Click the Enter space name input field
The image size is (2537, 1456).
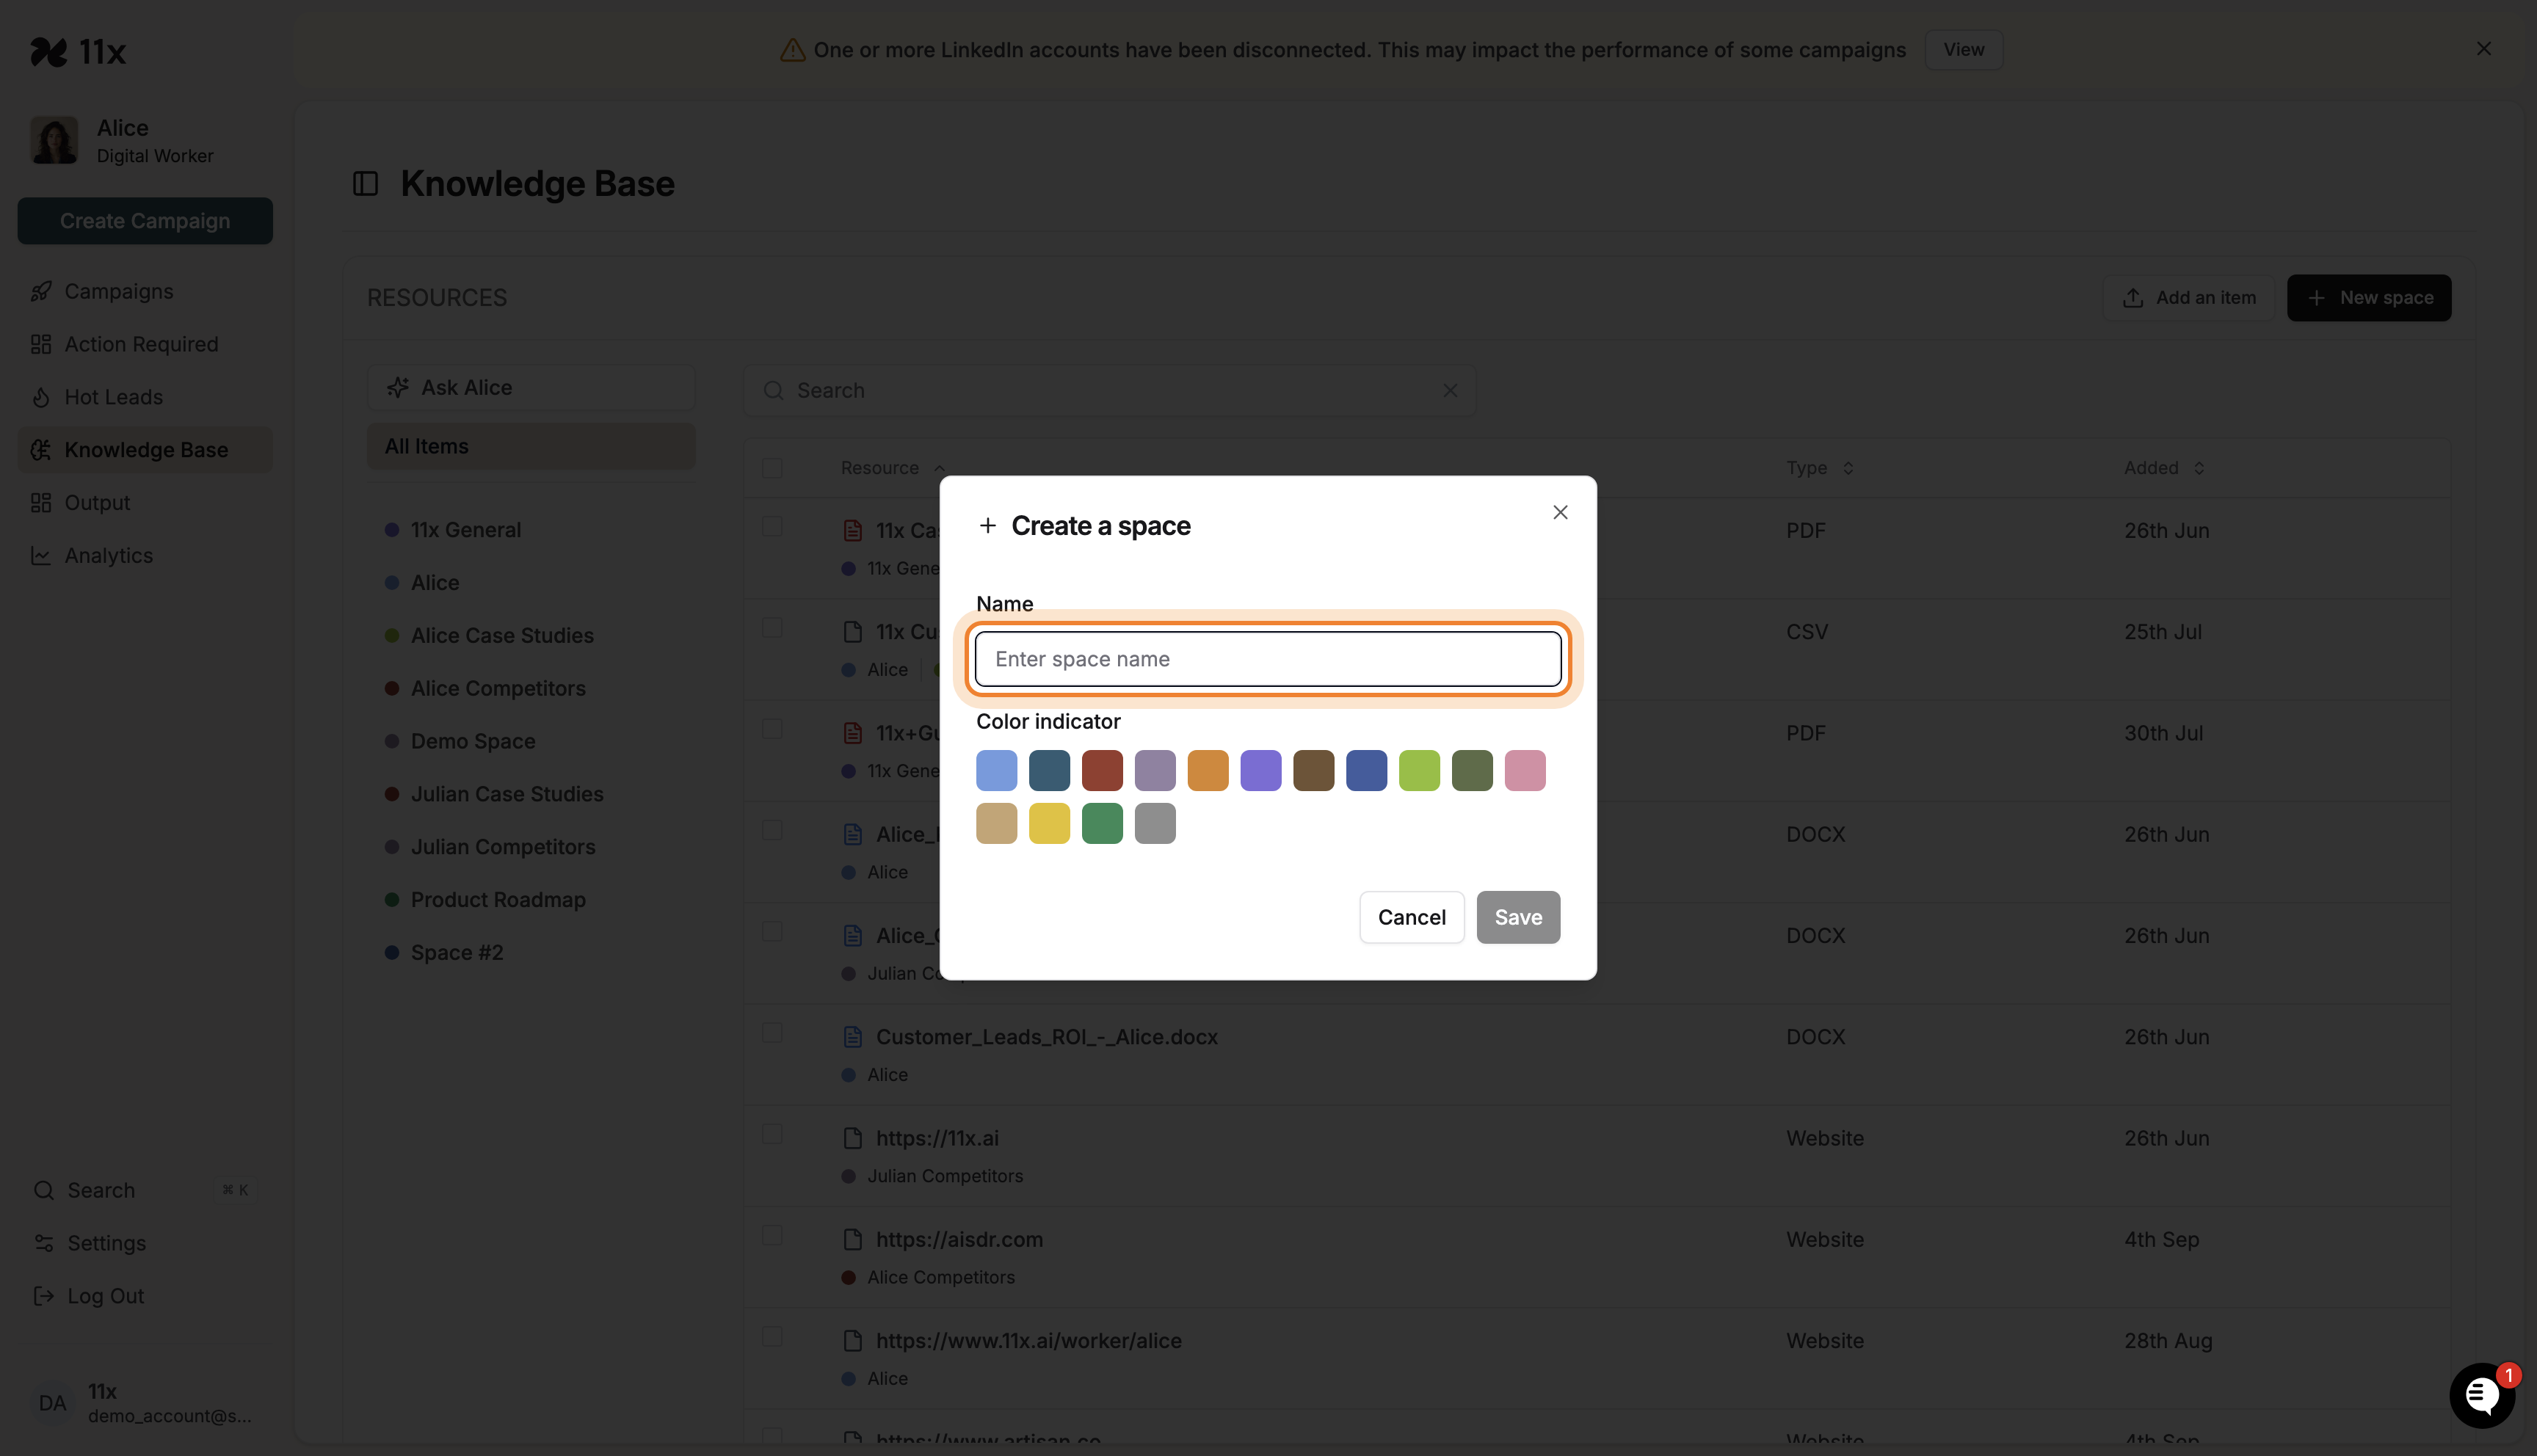pos(1267,658)
